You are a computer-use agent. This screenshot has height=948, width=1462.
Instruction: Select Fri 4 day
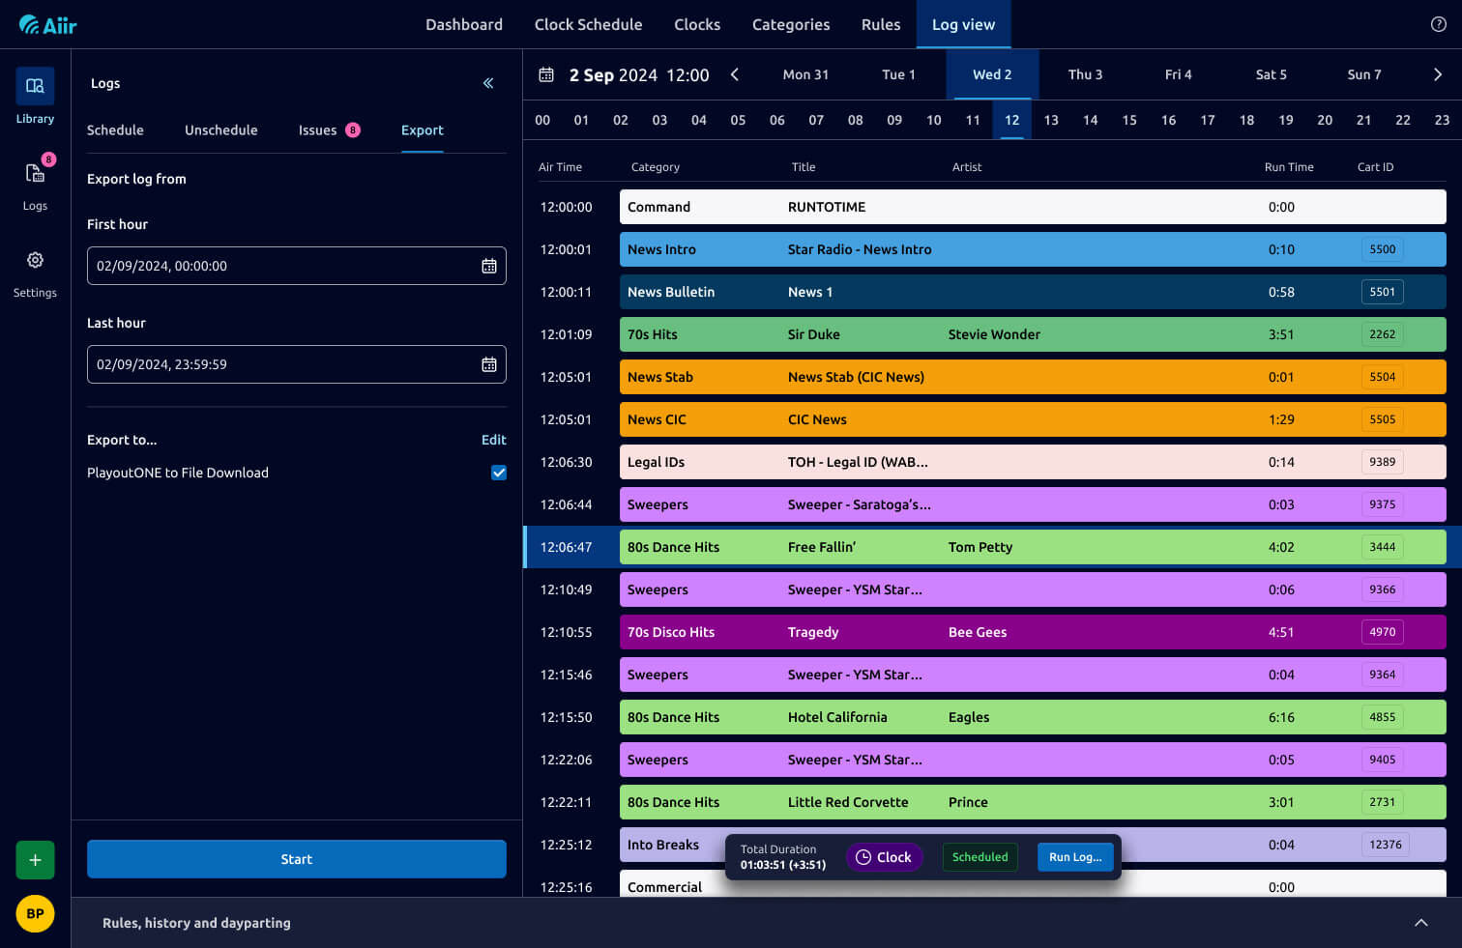pos(1178,74)
